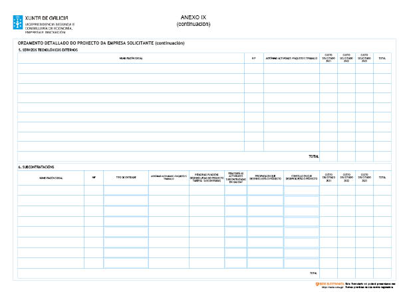Open first row Realizará as actividades en Galicia dropdown
The image size is (409, 292).
pos(235,190)
